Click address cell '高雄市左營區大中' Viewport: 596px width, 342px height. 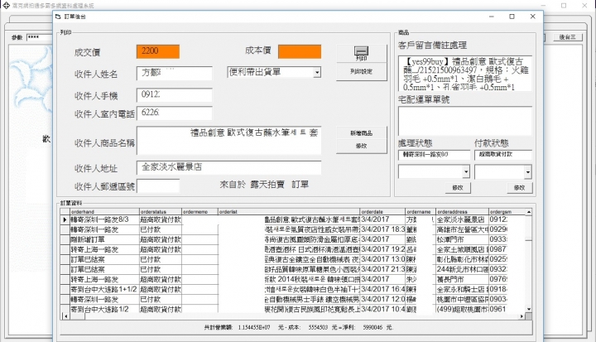462,229
